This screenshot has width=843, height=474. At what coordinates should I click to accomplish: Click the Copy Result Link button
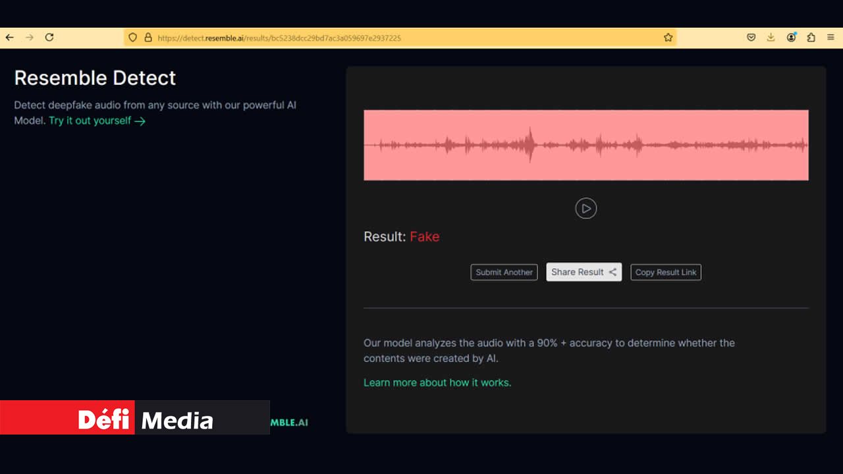pos(665,273)
